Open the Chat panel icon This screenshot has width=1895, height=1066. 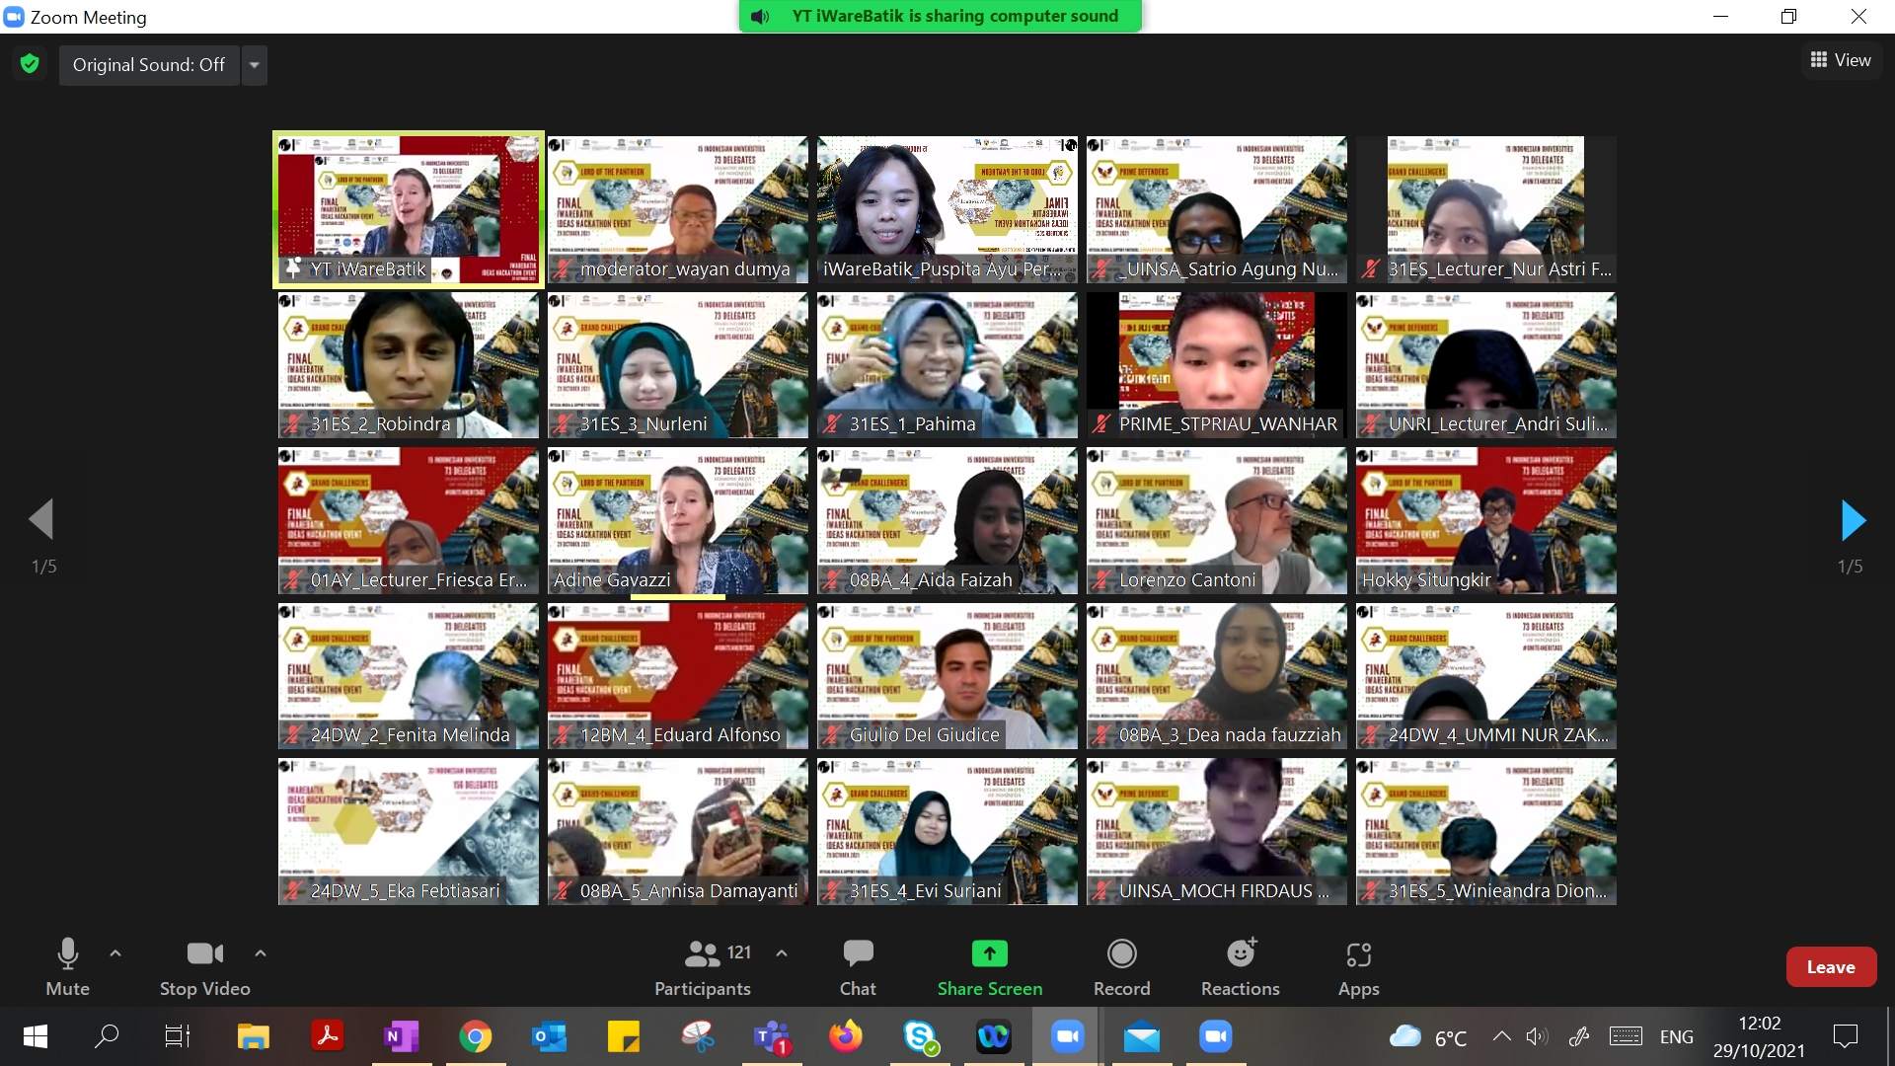[857, 954]
